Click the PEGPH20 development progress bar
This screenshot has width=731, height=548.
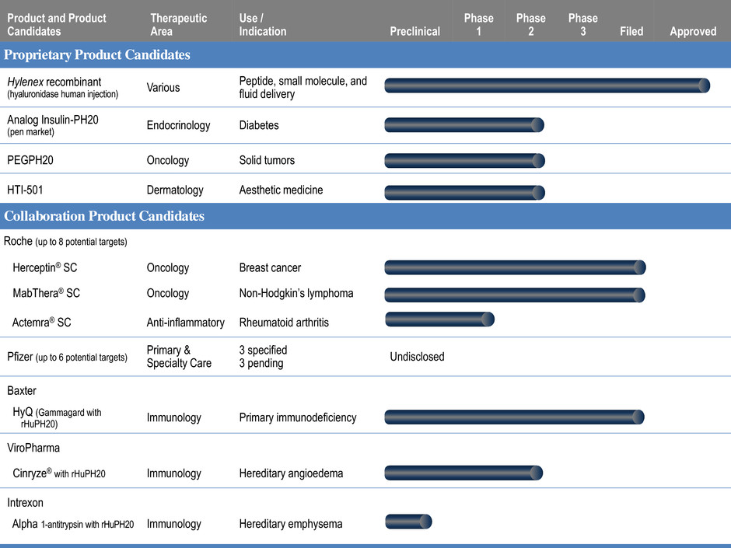click(464, 160)
